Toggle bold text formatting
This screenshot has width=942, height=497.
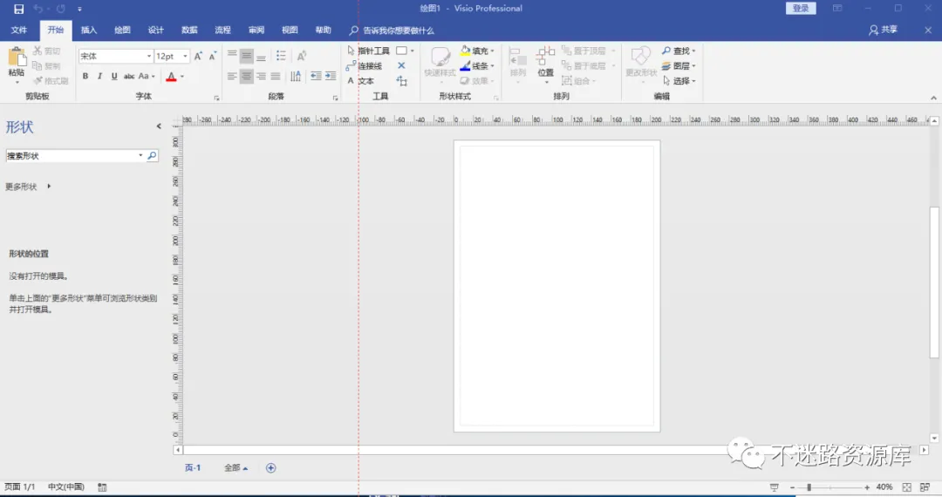tap(85, 76)
